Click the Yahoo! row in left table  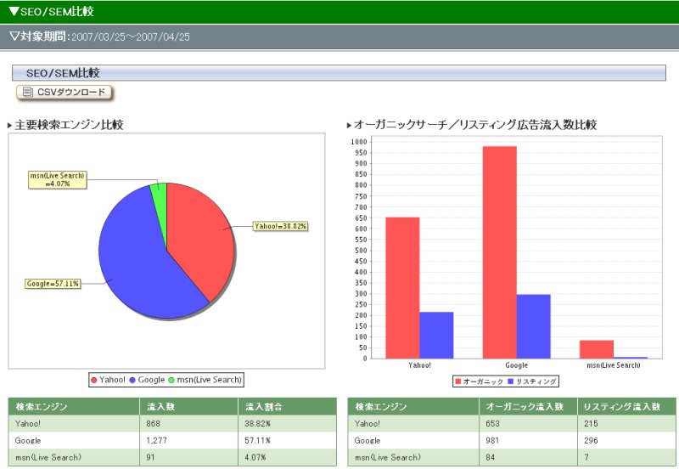click(x=172, y=423)
